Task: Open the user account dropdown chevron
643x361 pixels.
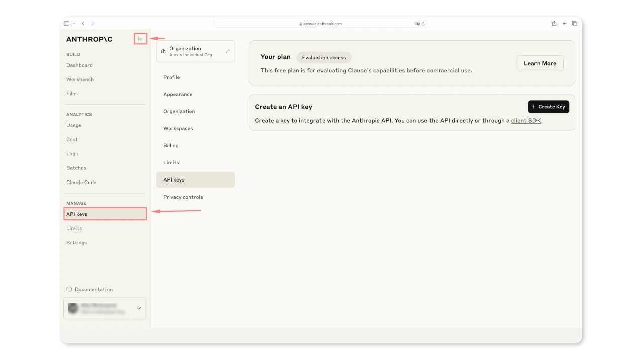Action: [139, 308]
